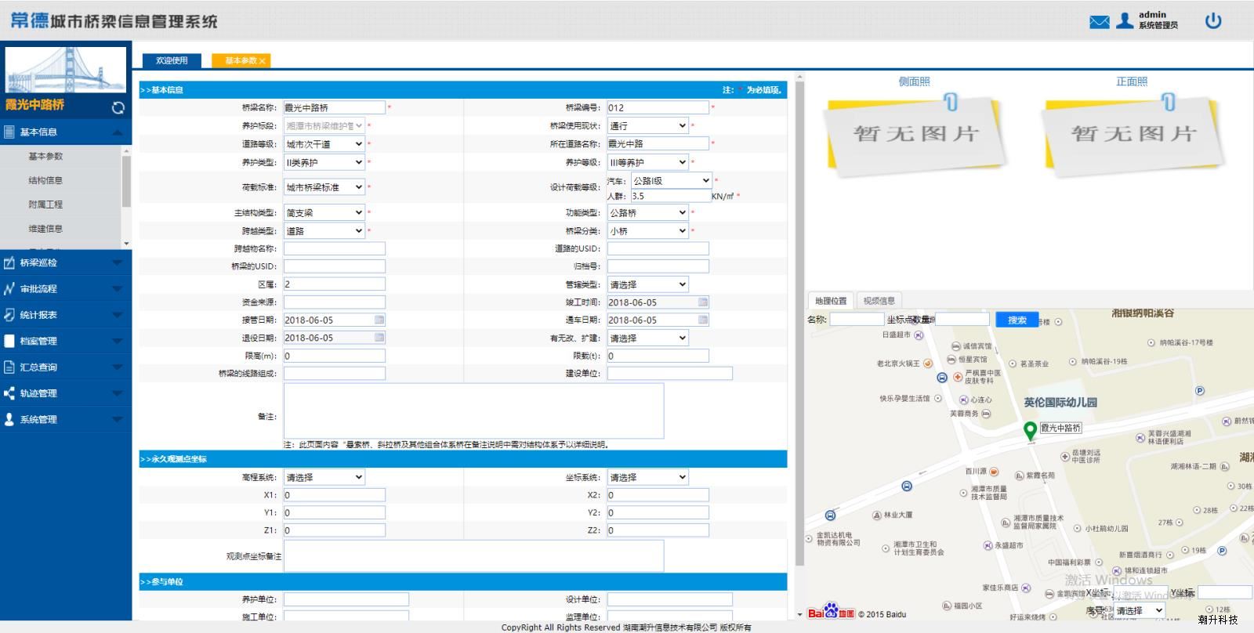Click into the 区属 field
The height and width of the screenshot is (633, 1254).
[335, 284]
